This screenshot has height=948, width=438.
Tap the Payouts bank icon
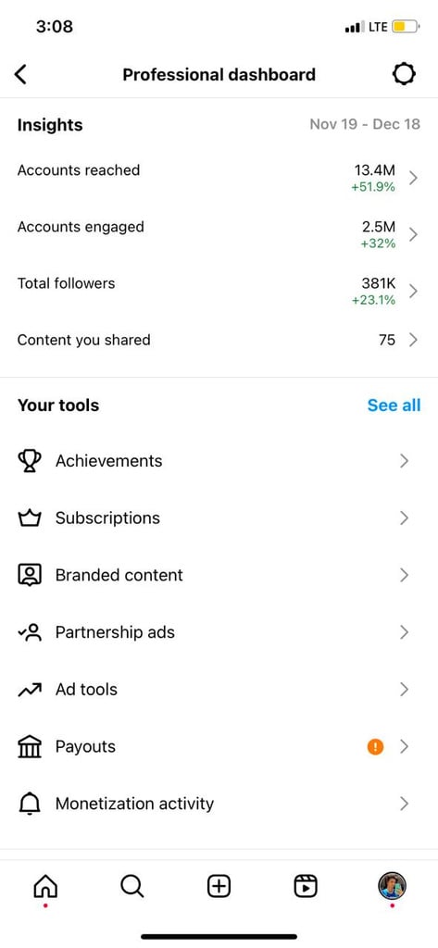pos(30,747)
